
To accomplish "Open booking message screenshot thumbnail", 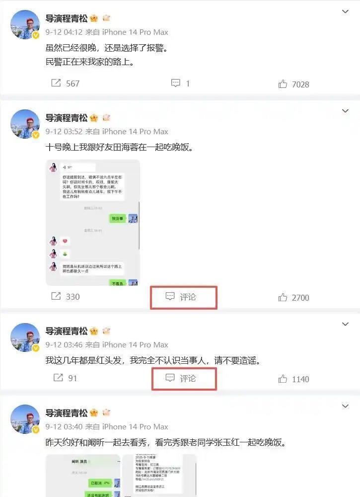I will 159,476.
